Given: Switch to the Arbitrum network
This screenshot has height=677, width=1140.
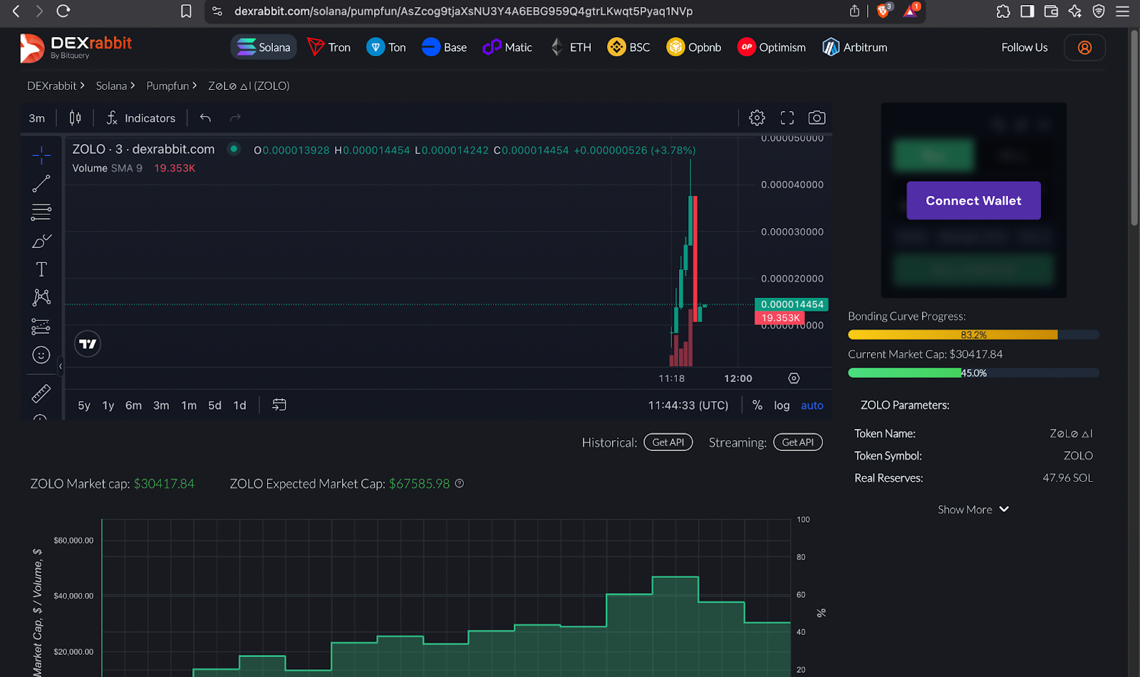Looking at the screenshot, I should [x=855, y=47].
